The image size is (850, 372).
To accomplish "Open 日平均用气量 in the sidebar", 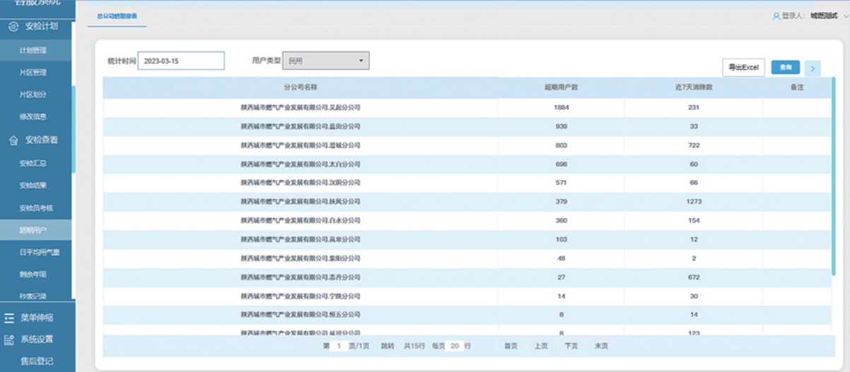I will click(40, 251).
